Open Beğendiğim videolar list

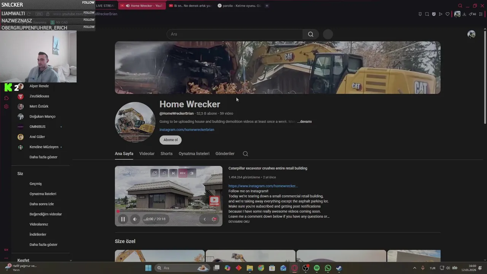click(46, 214)
